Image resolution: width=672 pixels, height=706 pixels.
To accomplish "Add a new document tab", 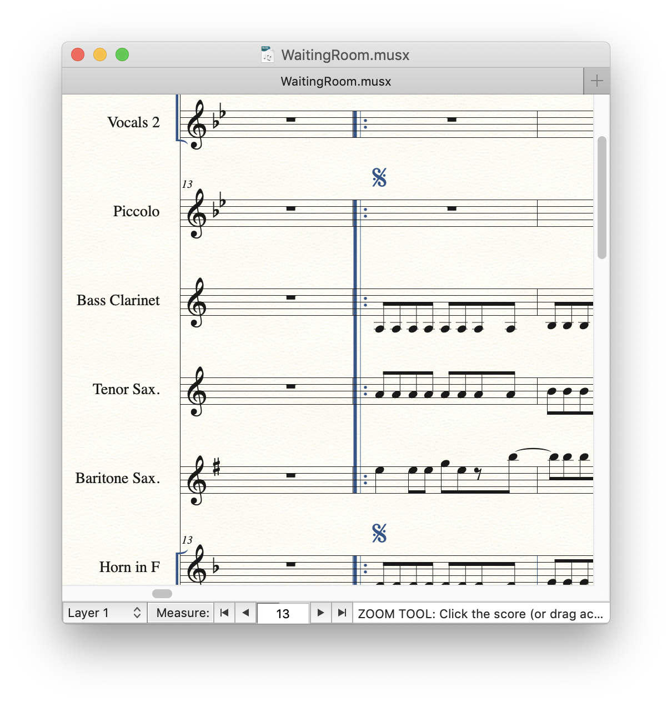I will 596,81.
